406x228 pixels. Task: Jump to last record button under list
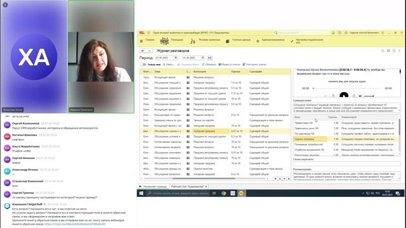click(289, 179)
